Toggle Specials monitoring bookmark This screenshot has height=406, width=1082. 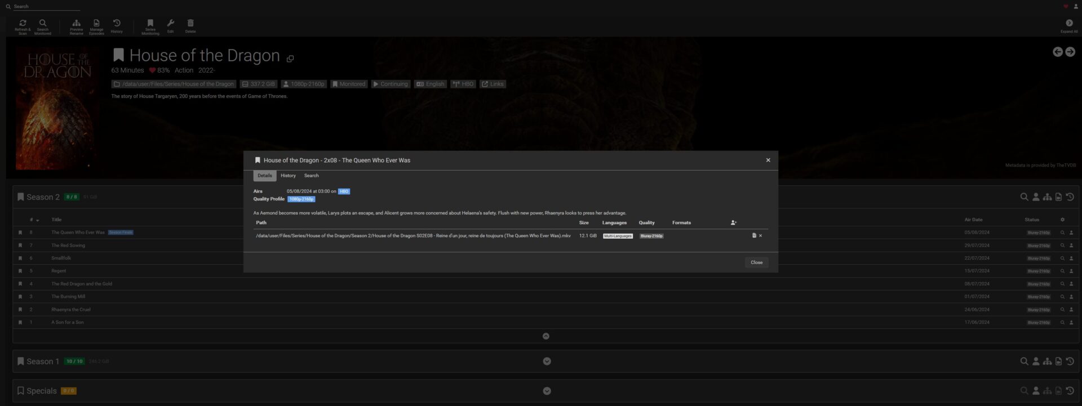point(20,391)
